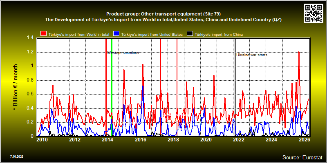This screenshot has width=327, height=163.
Task: Click the x-axis label 2026
Action: tap(304, 139)
